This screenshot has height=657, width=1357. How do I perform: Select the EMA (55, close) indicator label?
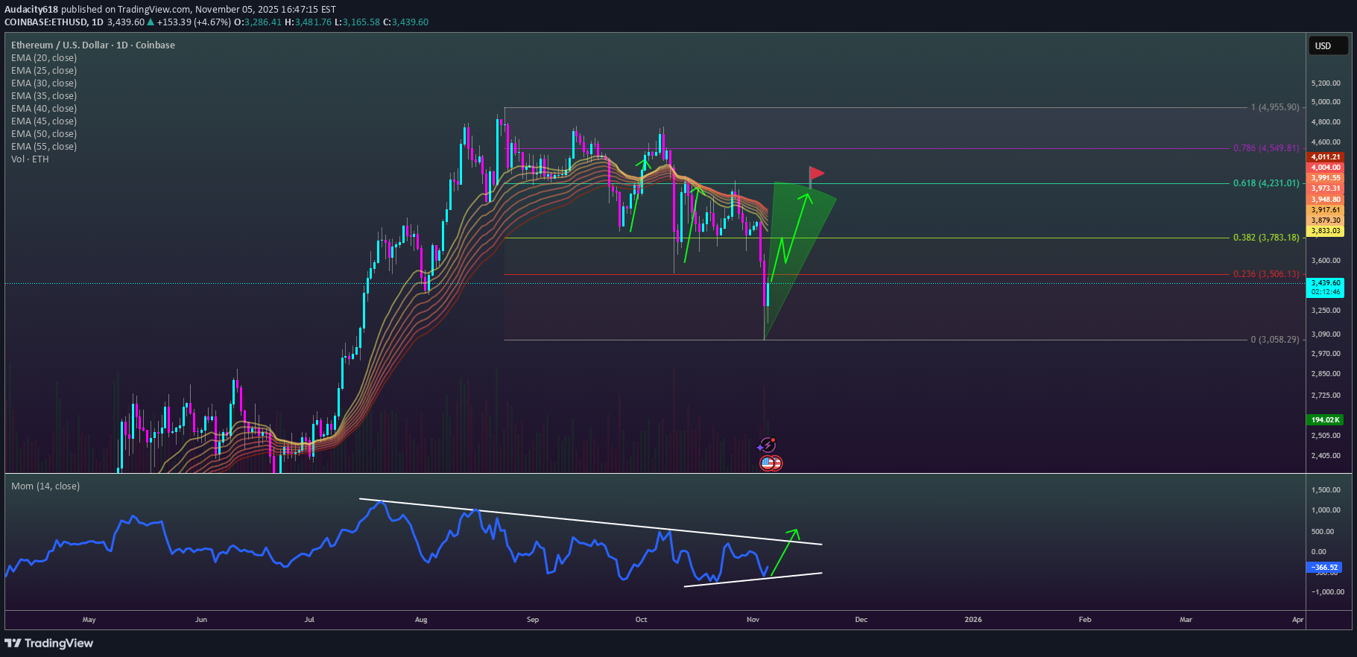point(44,147)
